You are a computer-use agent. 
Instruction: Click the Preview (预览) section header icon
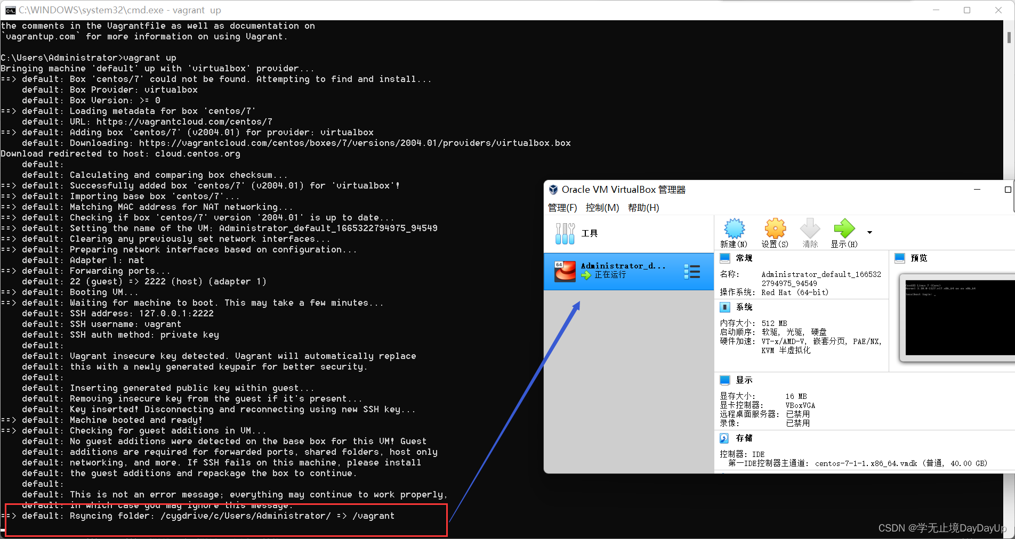(x=900, y=258)
